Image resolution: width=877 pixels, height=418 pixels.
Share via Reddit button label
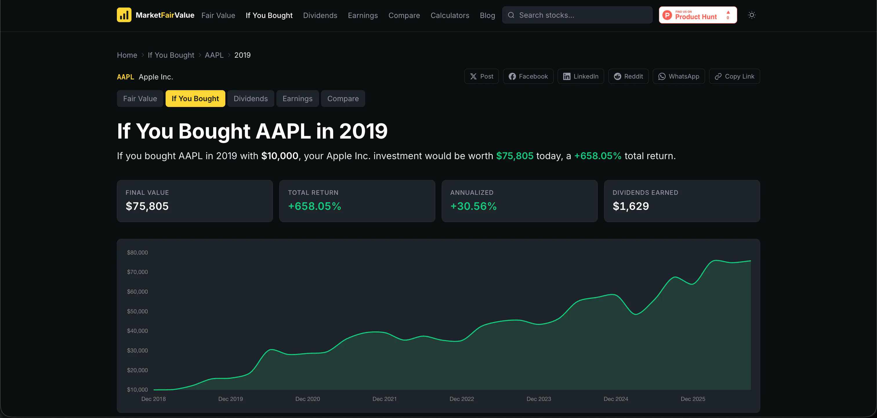pos(633,76)
